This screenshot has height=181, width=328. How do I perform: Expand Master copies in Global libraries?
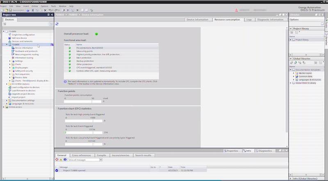click(294, 73)
